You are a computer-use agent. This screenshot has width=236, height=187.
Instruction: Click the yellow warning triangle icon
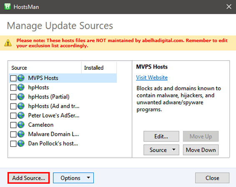coord(8,43)
